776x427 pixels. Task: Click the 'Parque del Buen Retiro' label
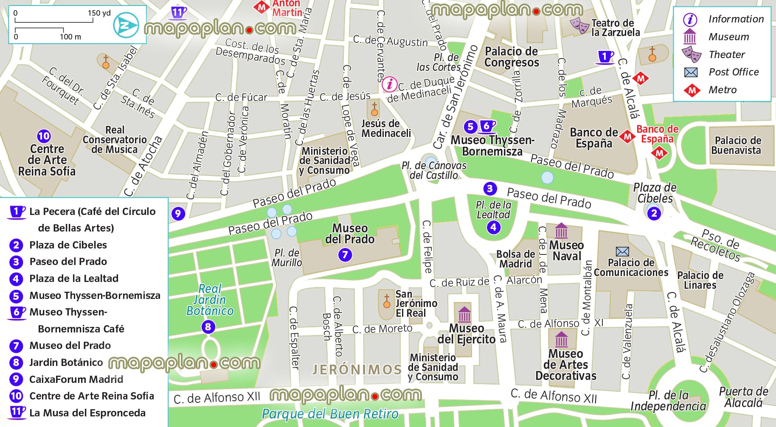click(x=330, y=413)
